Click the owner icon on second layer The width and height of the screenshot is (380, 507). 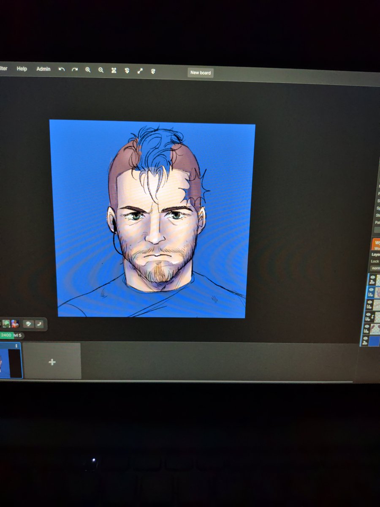point(372,294)
